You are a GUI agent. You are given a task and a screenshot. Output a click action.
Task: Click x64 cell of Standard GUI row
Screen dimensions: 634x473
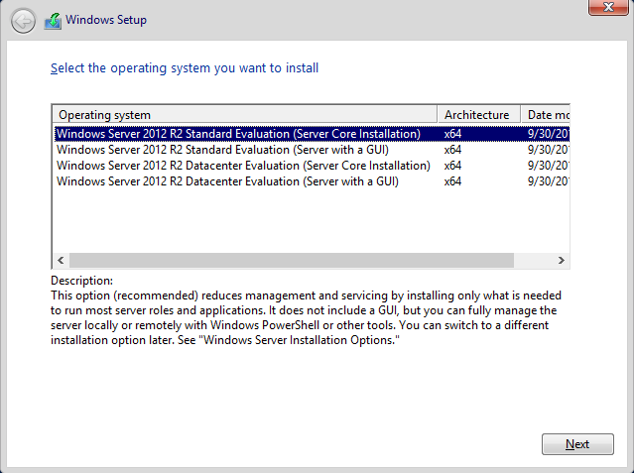point(452,150)
